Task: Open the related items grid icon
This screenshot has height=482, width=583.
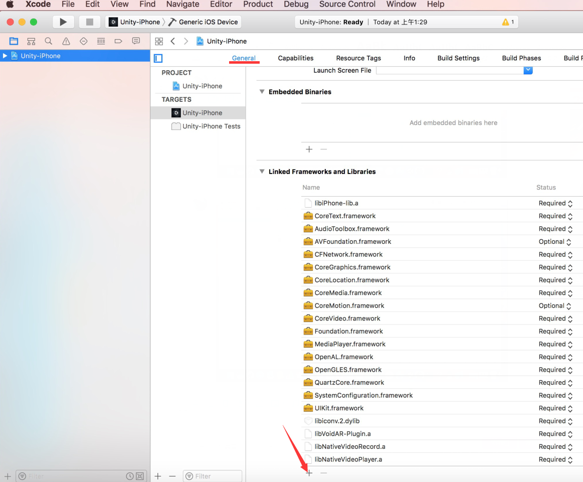Action: pos(159,41)
